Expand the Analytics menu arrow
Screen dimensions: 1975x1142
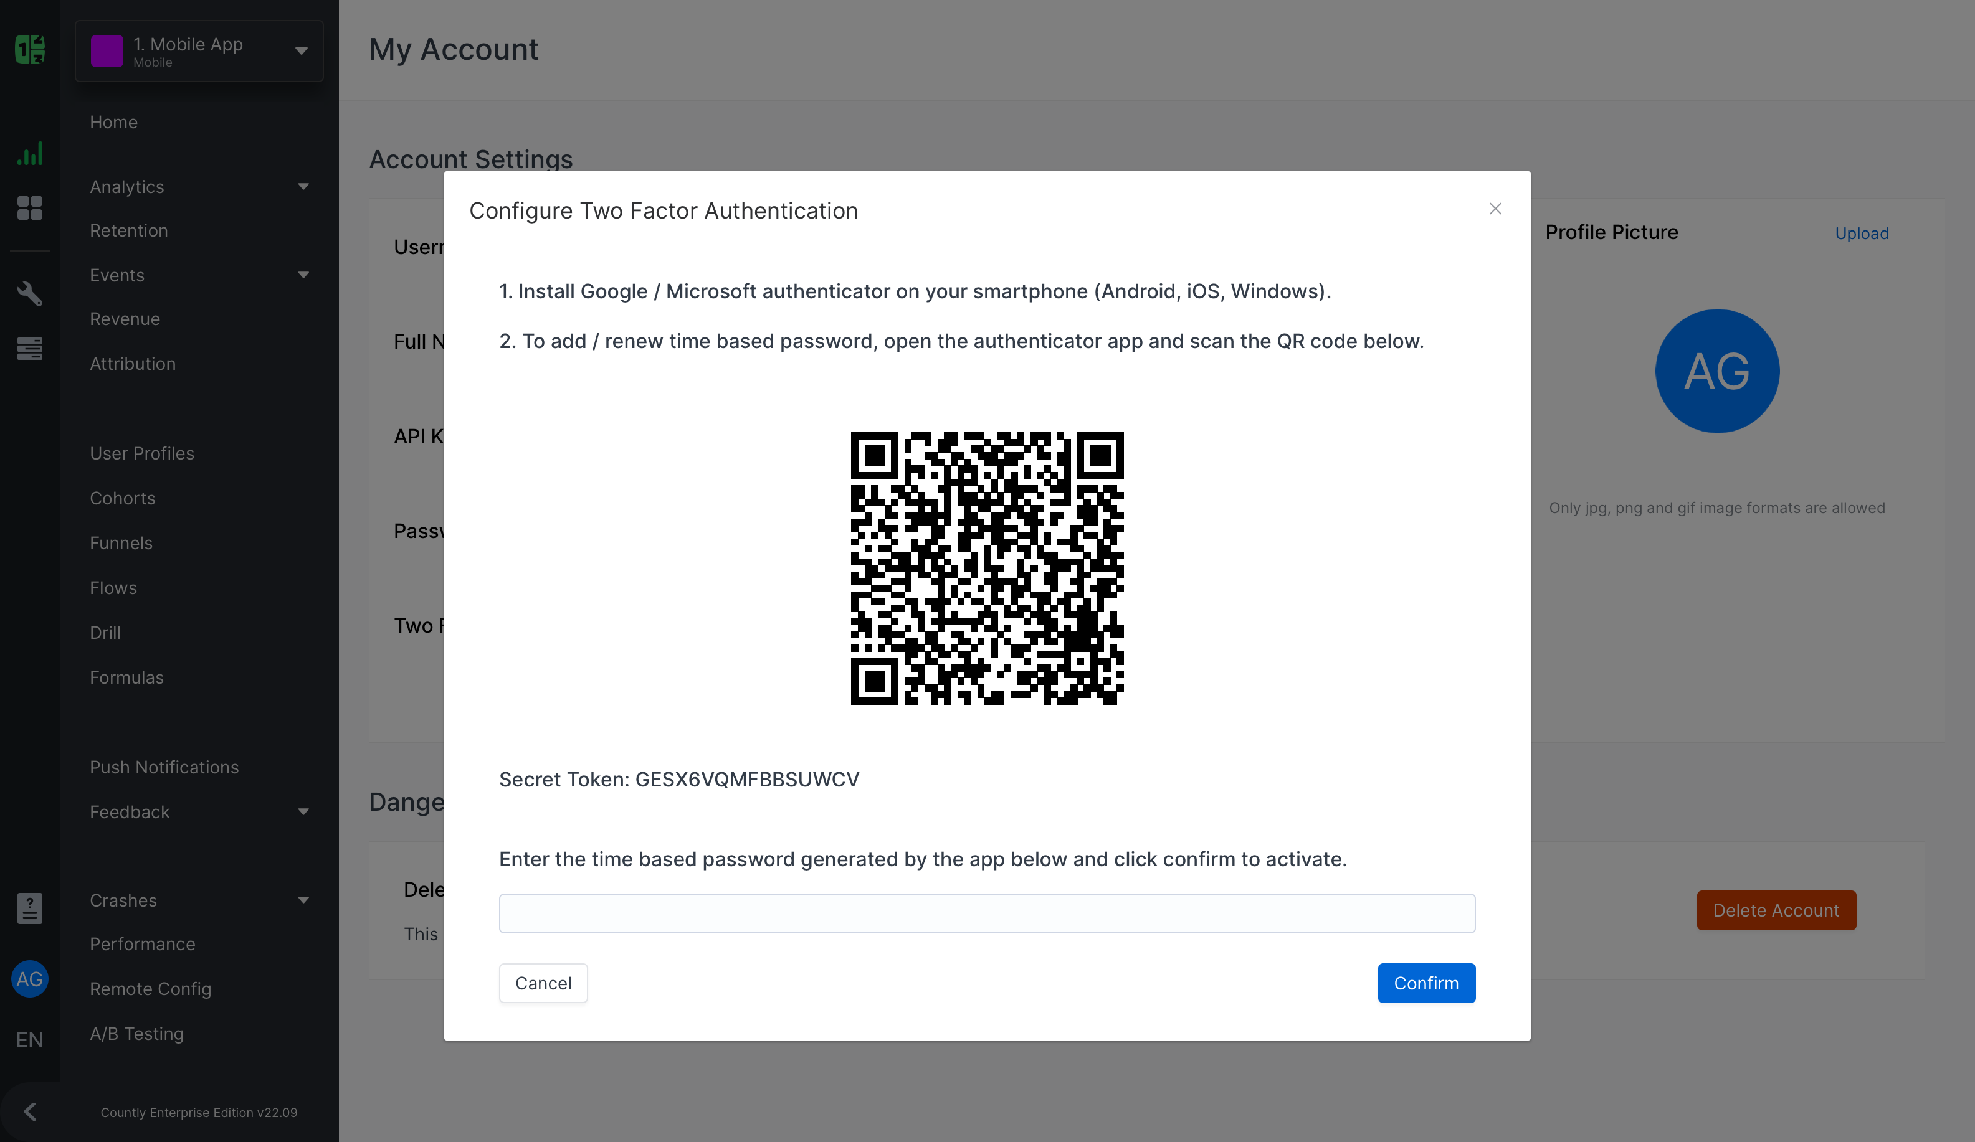point(303,186)
